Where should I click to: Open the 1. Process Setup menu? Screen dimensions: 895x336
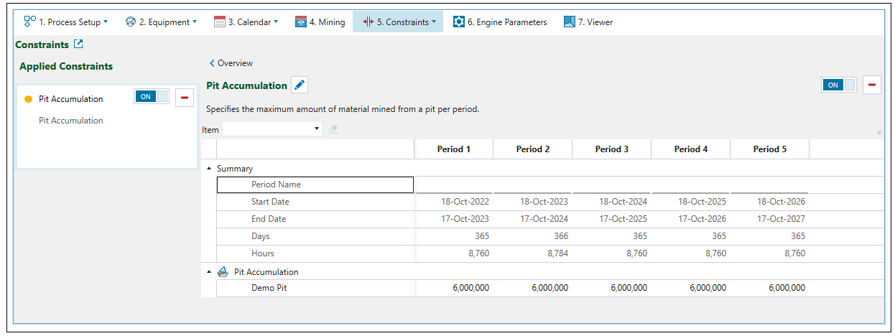tap(65, 22)
